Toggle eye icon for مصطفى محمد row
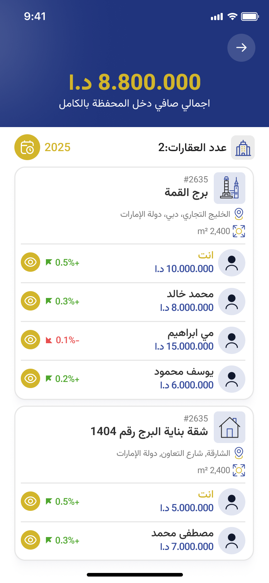 point(30,540)
